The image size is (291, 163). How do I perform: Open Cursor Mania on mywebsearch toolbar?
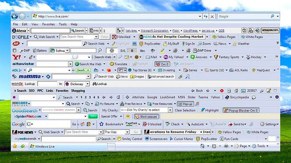coord(181,139)
